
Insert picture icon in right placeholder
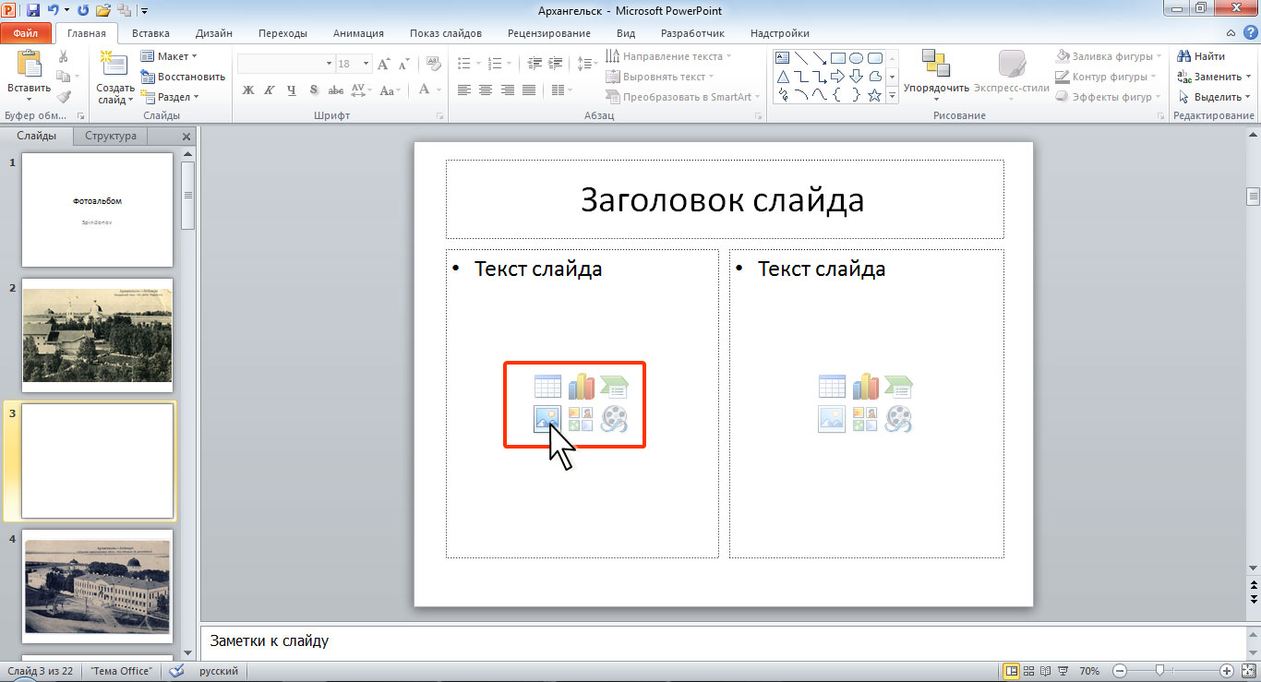(x=832, y=419)
